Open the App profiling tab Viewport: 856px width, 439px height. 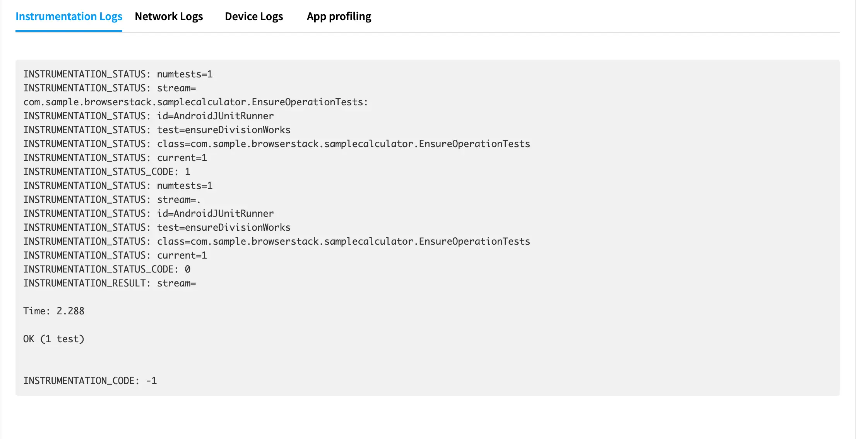pyautogui.click(x=339, y=17)
